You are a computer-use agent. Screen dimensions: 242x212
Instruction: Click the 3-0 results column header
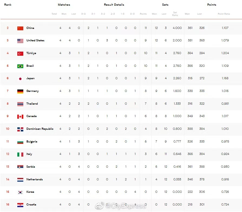click(83, 14)
